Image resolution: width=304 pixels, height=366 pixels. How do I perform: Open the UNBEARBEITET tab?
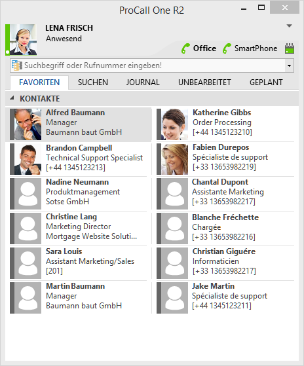tap(204, 82)
